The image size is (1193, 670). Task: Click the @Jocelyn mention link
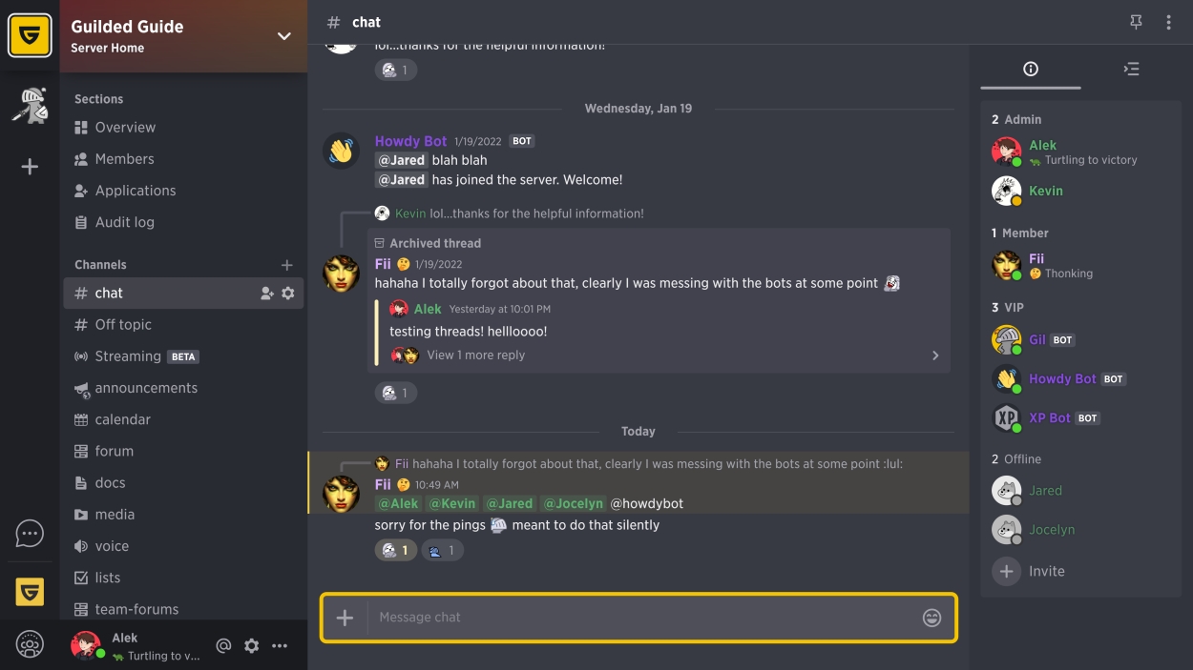[575, 503]
